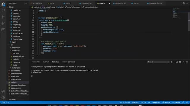This screenshot has height=106, width=190.
Task: Collapse the javascript folder
Action: (x=15, y=51)
